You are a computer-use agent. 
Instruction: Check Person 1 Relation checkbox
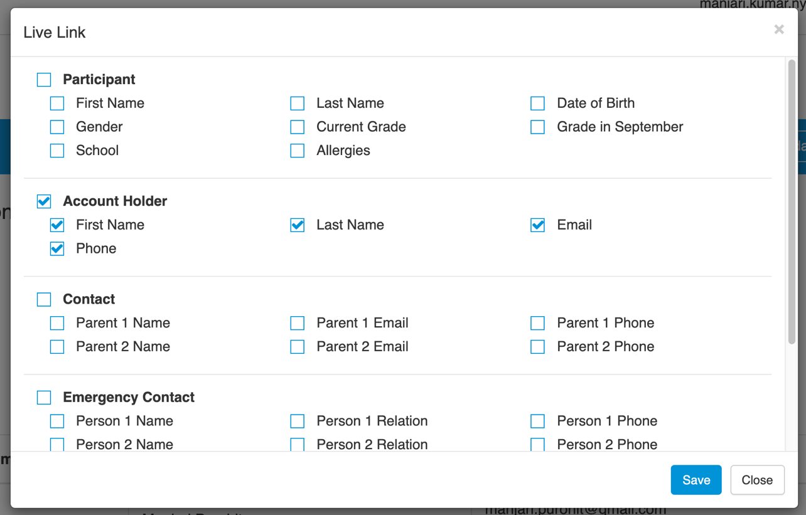click(x=298, y=421)
